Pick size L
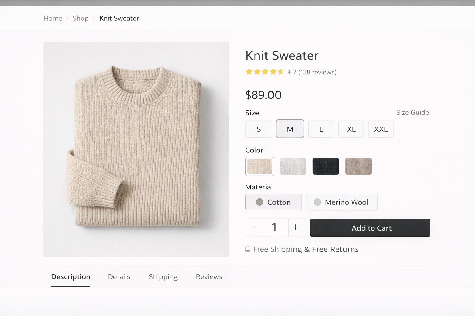 click(321, 129)
